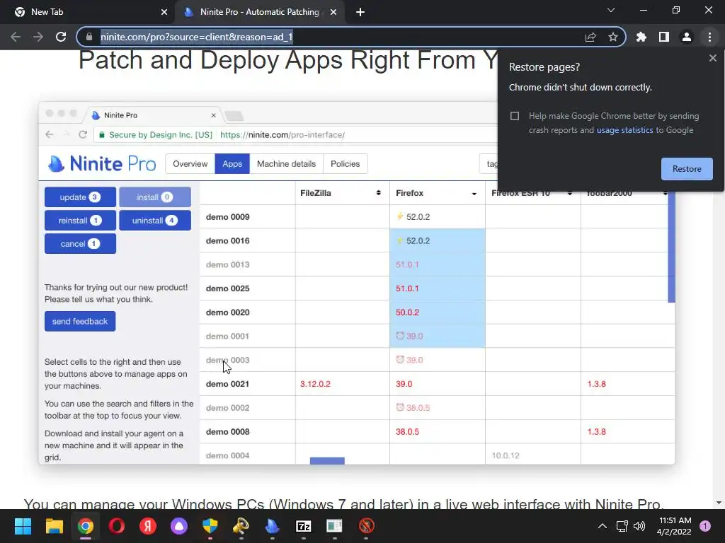The height and width of the screenshot is (543, 725).
Task: Select the demo 0009 row label
Action: 227,217
